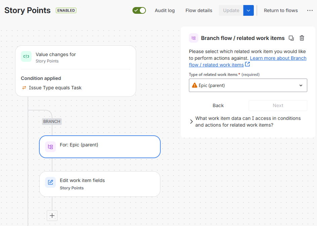Select the For: Epic (parent) branch card
The width and height of the screenshot is (317, 226).
(x=100, y=147)
